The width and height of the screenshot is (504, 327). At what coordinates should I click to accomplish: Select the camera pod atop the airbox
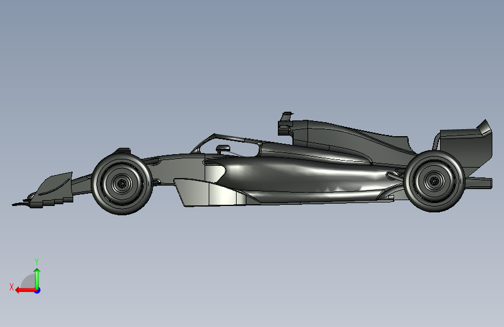point(286,116)
